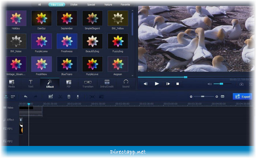Click the undo arrow in timeline toolbar

[x=26, y=97]
